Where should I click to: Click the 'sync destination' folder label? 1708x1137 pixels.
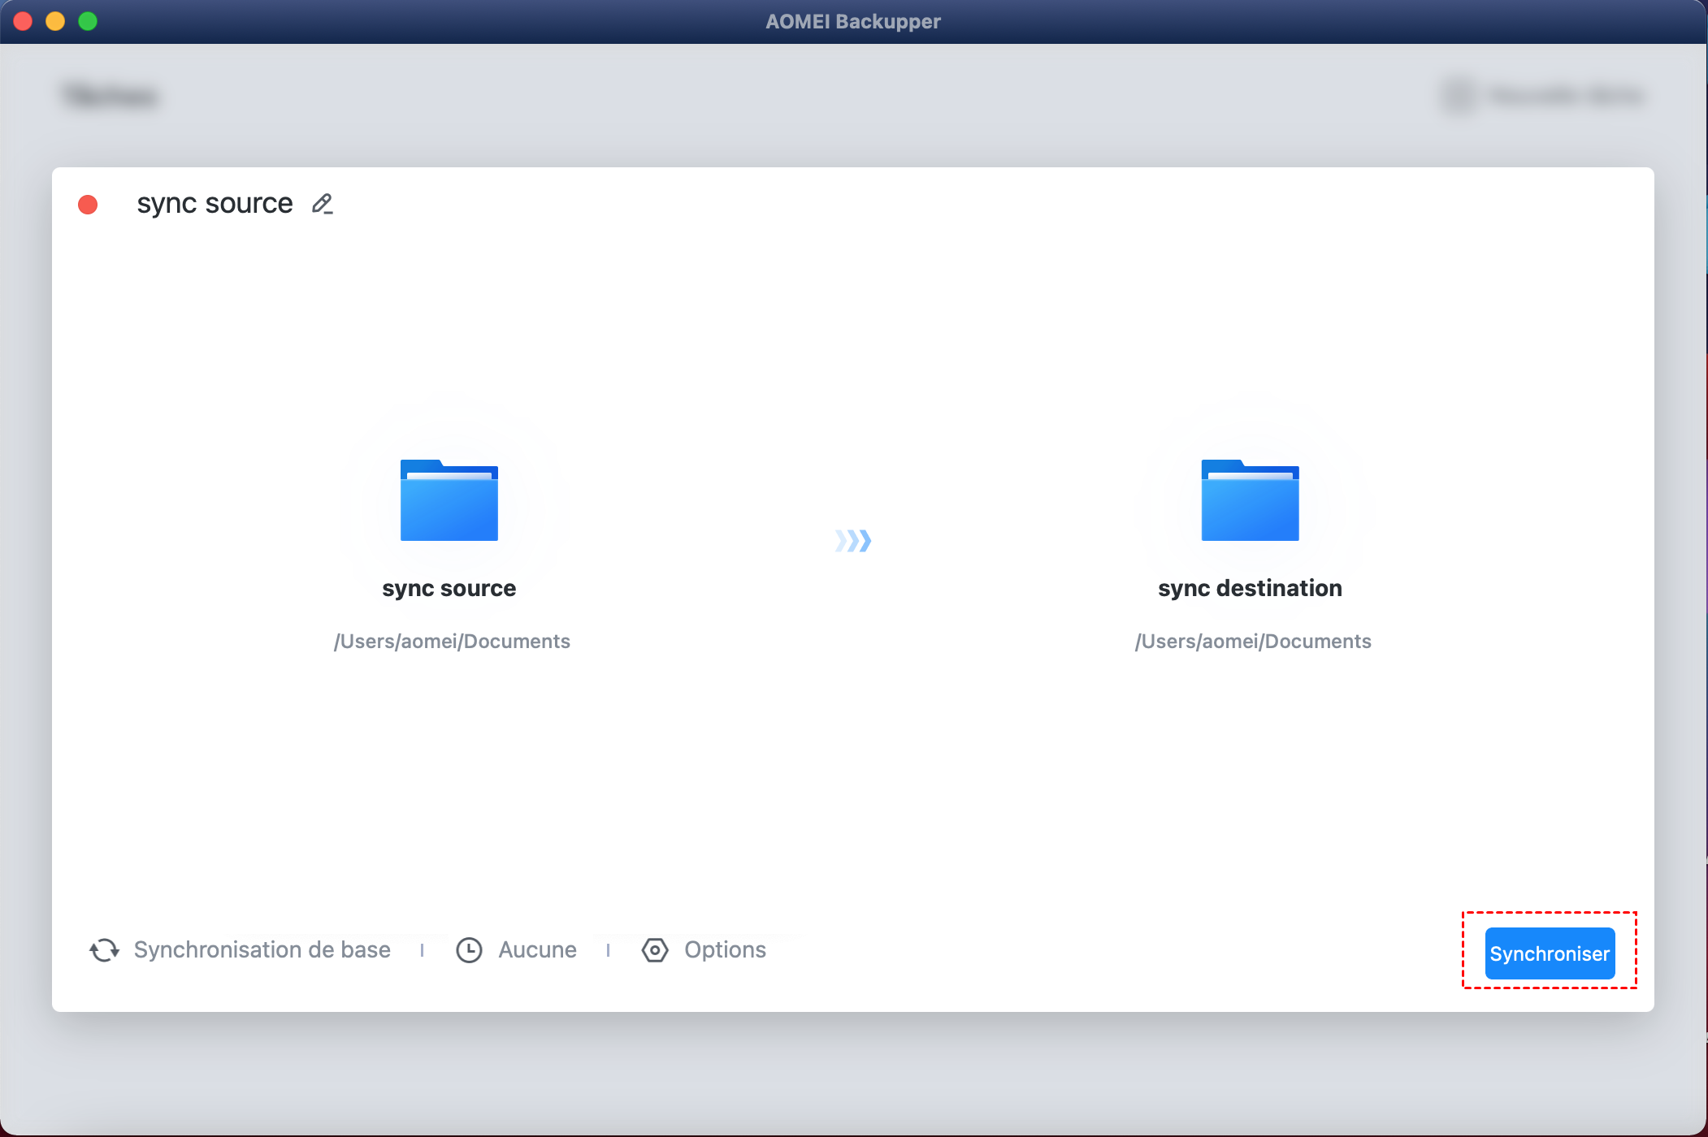click(x=1250, y=588)
